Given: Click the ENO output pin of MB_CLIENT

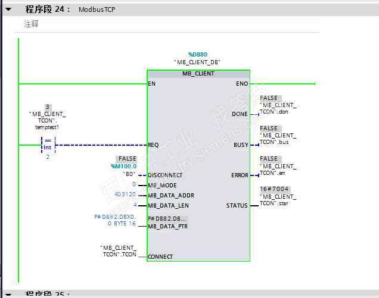Looking at the screenshot, I should click(242, 84).
